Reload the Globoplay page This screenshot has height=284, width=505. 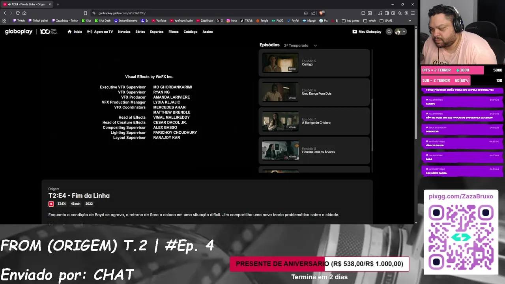tap(18, 13)
